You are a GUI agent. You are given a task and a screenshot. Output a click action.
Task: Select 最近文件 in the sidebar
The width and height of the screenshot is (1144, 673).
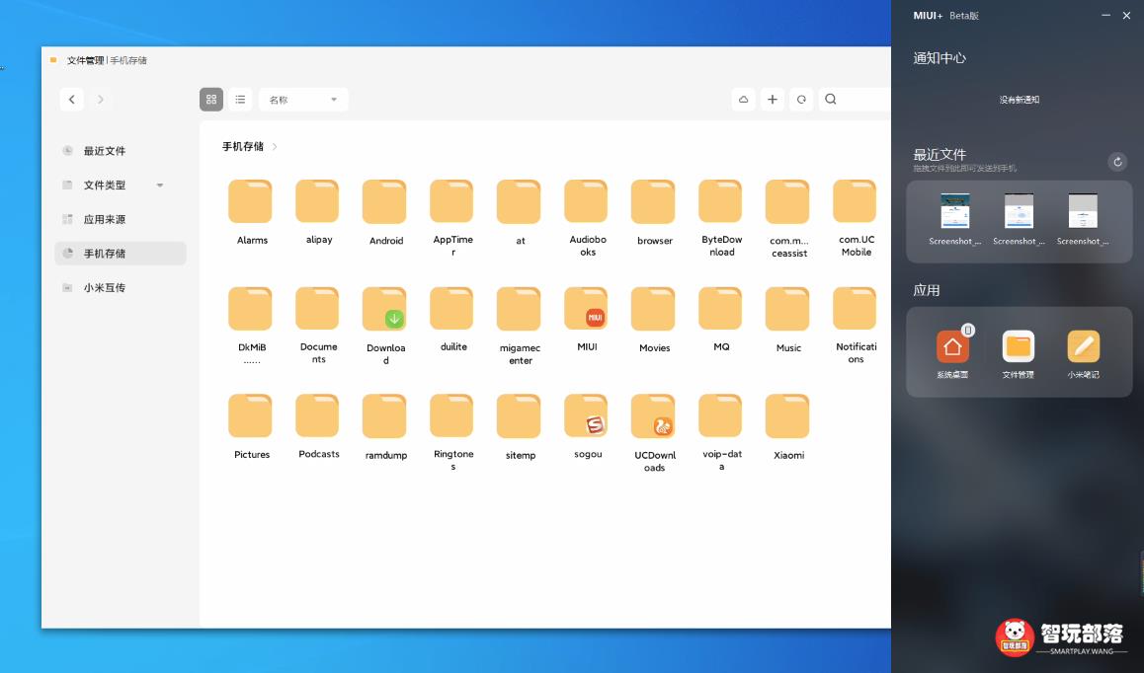[x=105, y=151]
